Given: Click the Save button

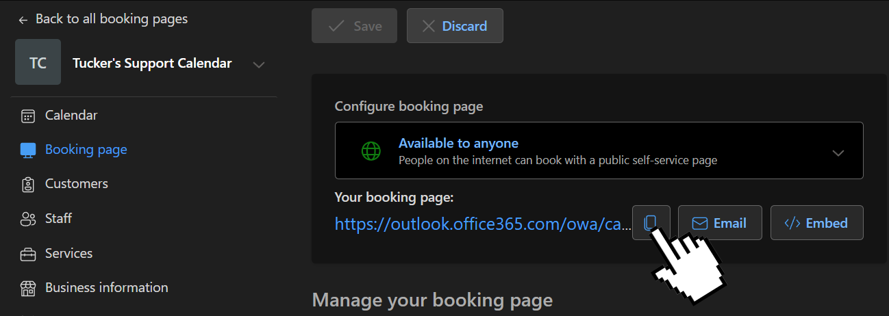Looking at the screenshot, I should click(354, 26).
